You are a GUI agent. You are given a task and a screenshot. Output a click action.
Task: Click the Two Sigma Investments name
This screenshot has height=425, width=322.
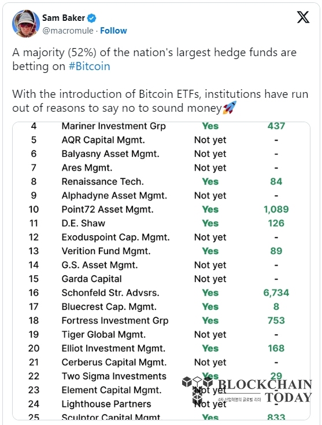[114, 376]
